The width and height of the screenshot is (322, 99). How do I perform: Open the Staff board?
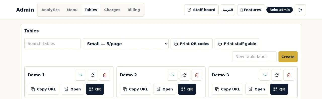pos(201,10)
